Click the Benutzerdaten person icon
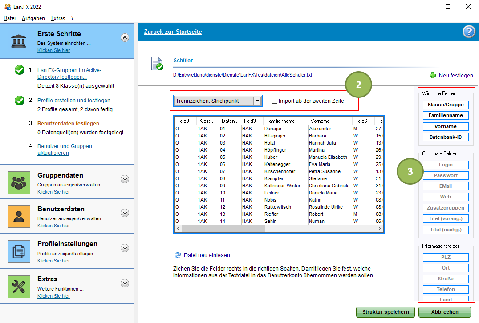The height and width of the screenshot is (323, 479). tap(19, 217)
